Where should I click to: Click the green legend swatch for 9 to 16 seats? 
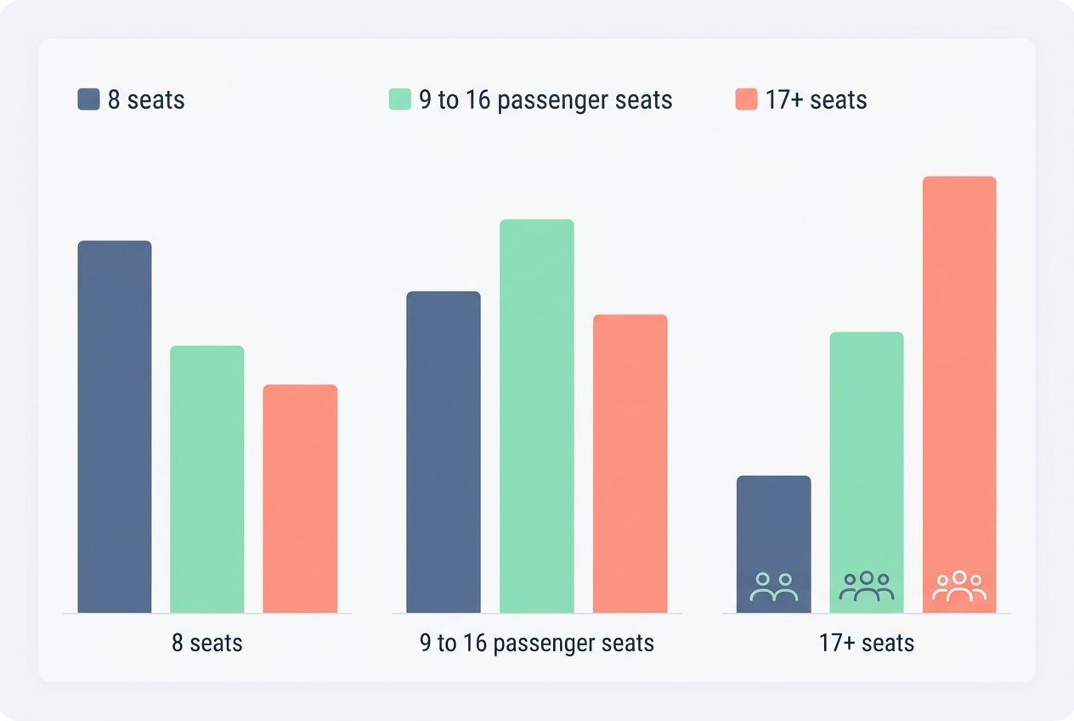tap(399, 99)
